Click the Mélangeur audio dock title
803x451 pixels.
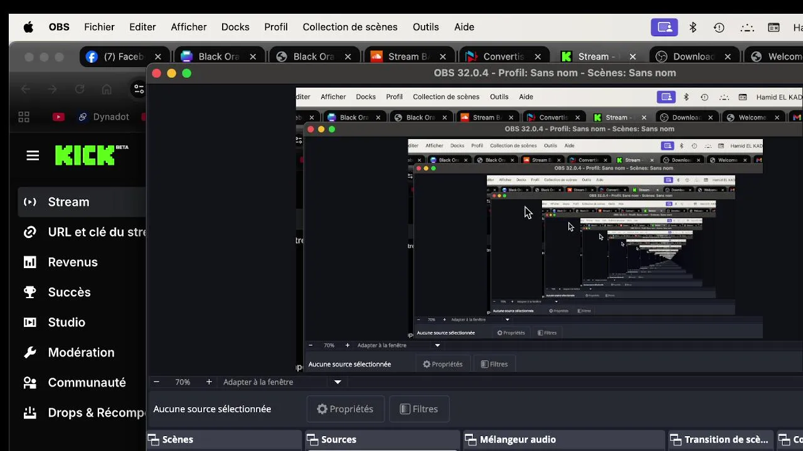tap(518, 440)
